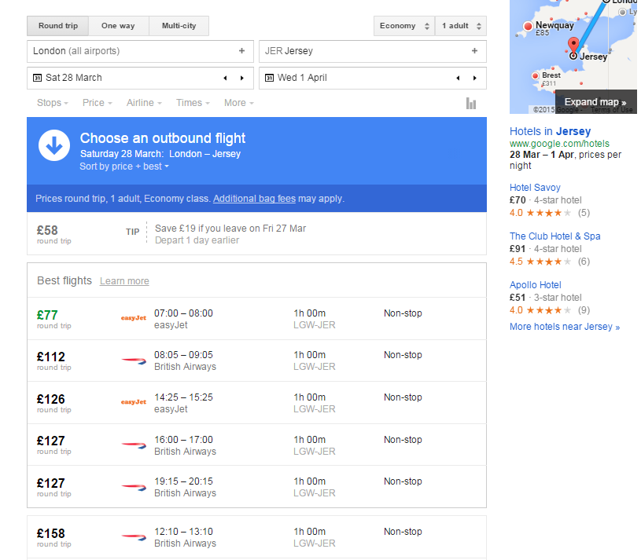Select the British Airways 16:00 – 17:00 flight
641x560 pixels.
tap(256, 445)
